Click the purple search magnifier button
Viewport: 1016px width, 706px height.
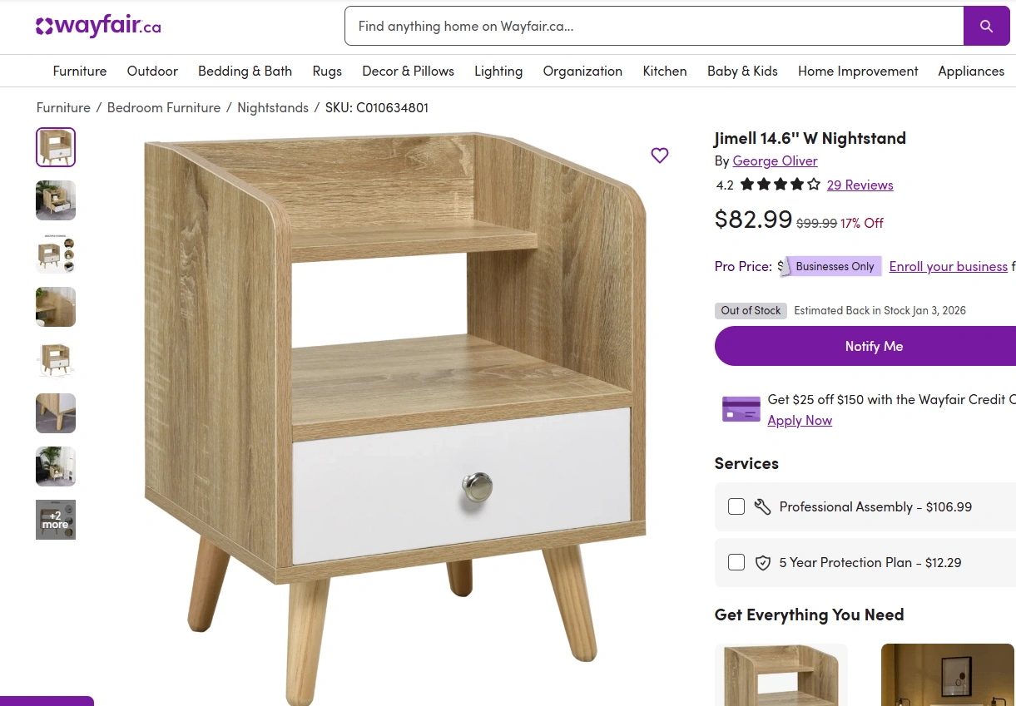coord(986,26)
